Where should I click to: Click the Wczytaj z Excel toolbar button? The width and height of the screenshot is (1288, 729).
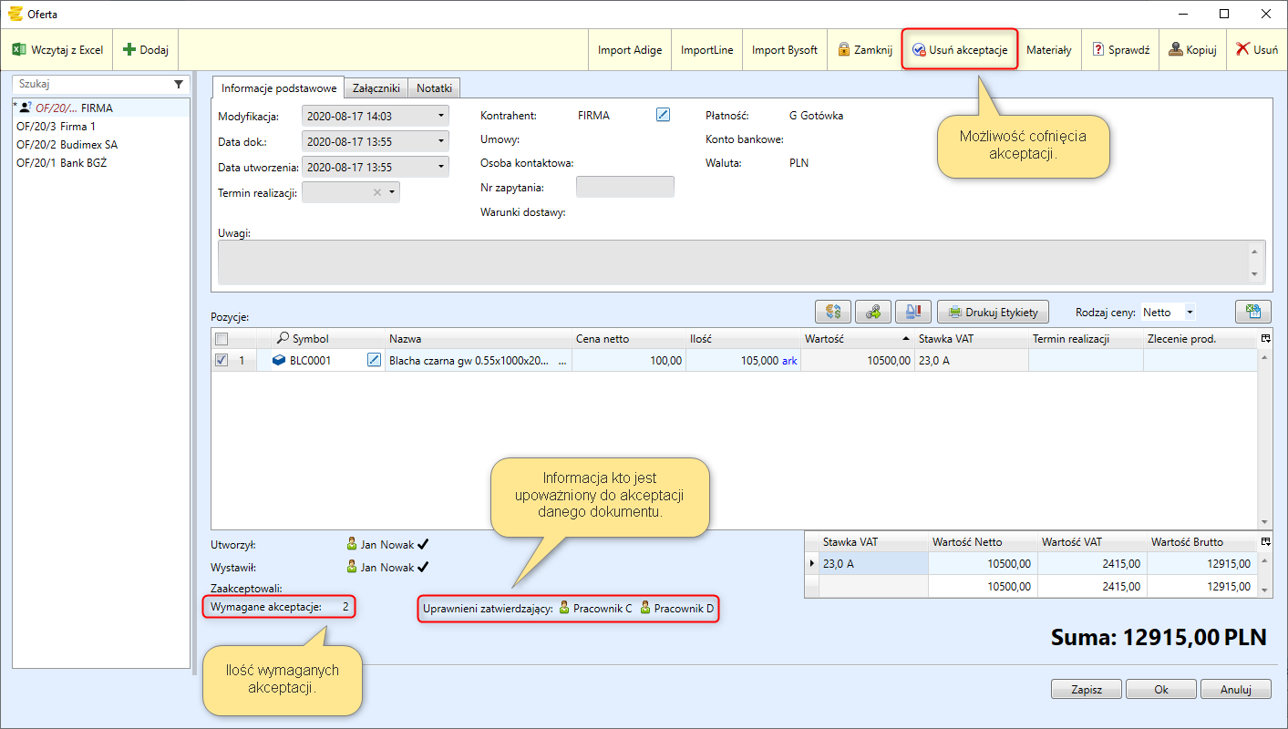(x=58, y=50)
